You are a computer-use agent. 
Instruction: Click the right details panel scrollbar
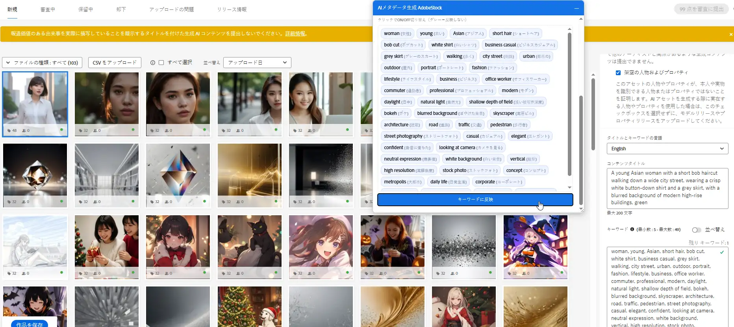tap(593, 114)
